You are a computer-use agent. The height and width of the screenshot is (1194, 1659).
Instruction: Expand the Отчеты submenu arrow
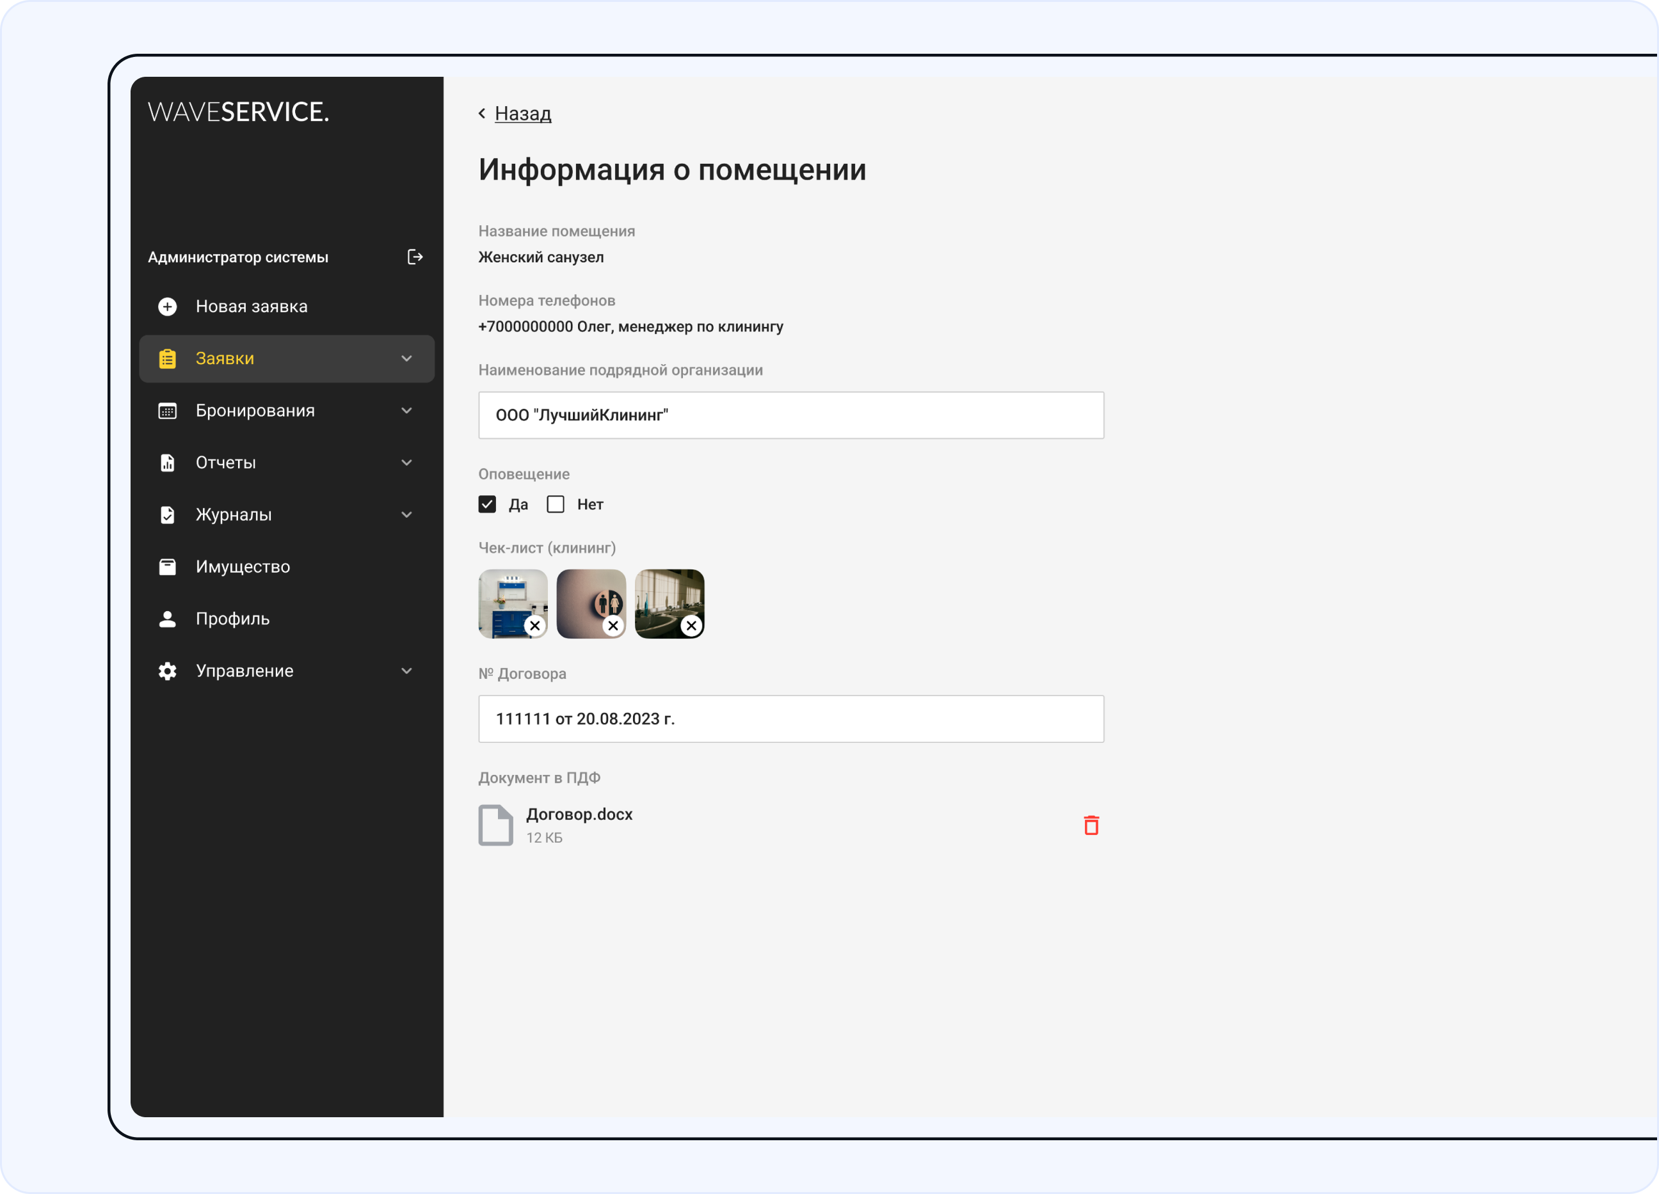coord(406,463)
